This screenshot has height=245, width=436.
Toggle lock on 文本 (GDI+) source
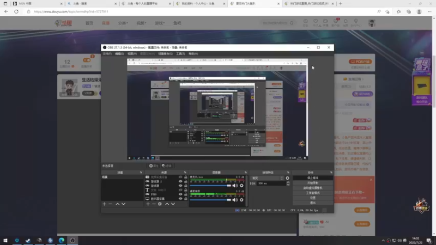pos(186,190)
